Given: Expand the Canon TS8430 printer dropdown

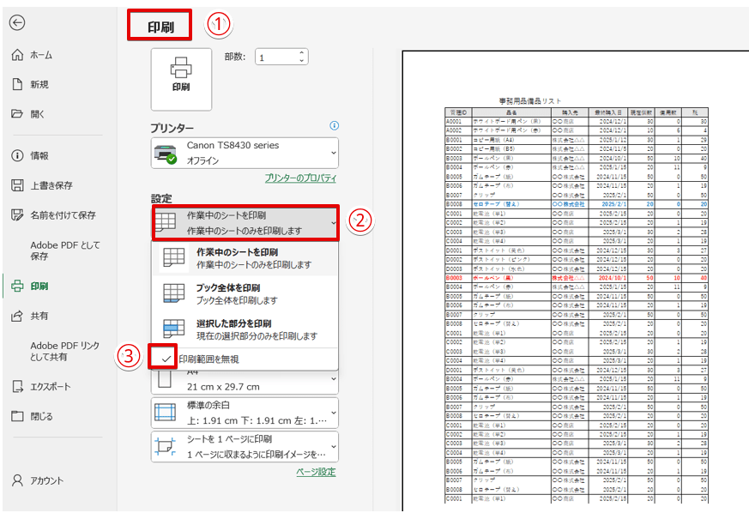Looking at the screenshot, I should (x=245, y=153).
